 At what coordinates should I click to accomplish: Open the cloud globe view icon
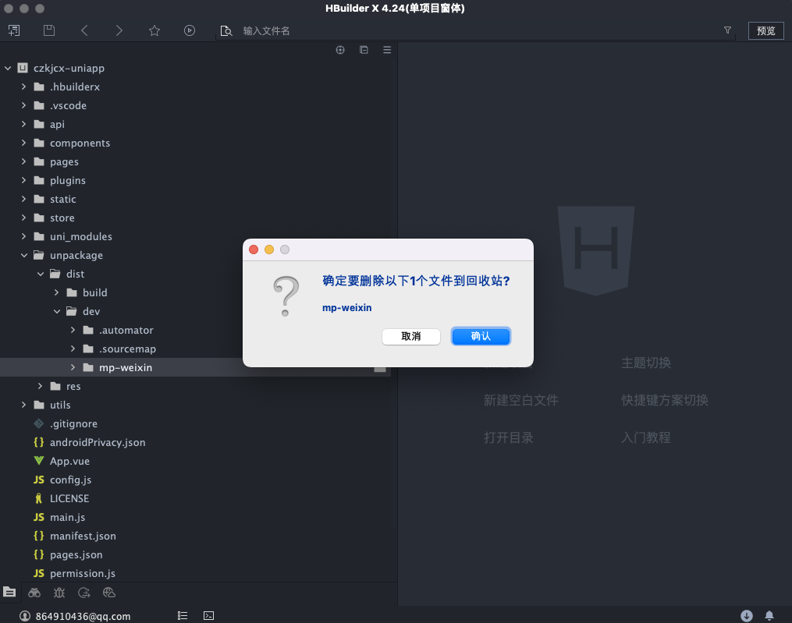(x=109, y=593)
